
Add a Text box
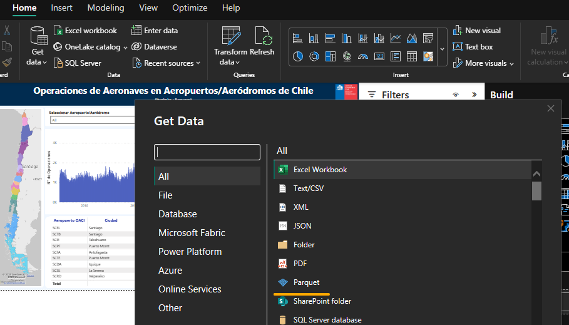[x=473, y=47]
